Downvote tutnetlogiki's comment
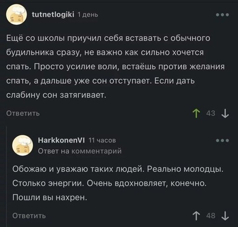 click(225, 114)
